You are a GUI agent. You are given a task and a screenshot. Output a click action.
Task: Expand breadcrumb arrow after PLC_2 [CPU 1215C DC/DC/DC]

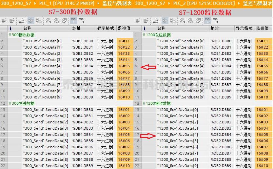coord(239,3)
